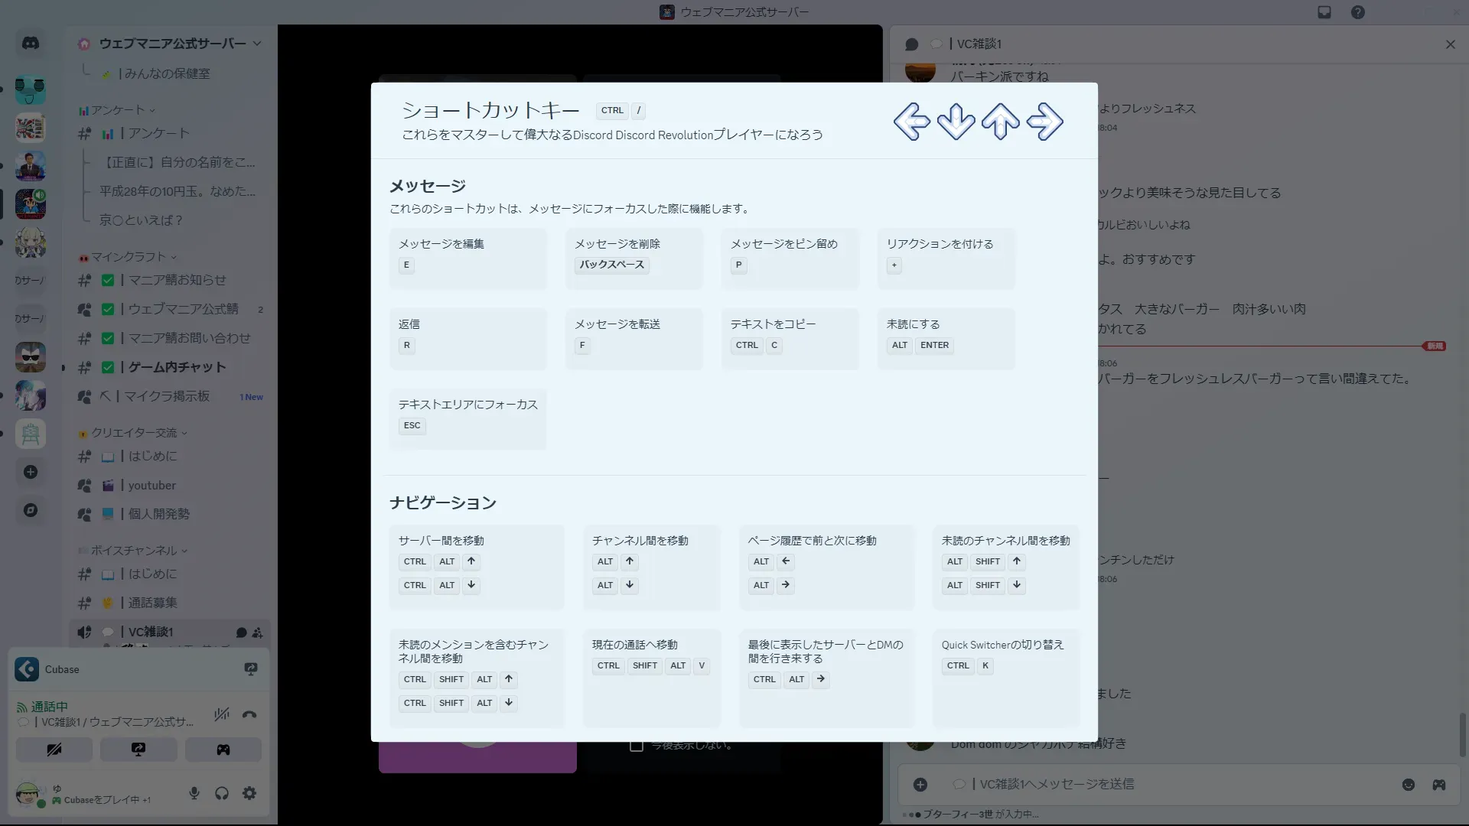Click the add a server plus icon
Screen dimensions: 1469x826
coord(31,472)
